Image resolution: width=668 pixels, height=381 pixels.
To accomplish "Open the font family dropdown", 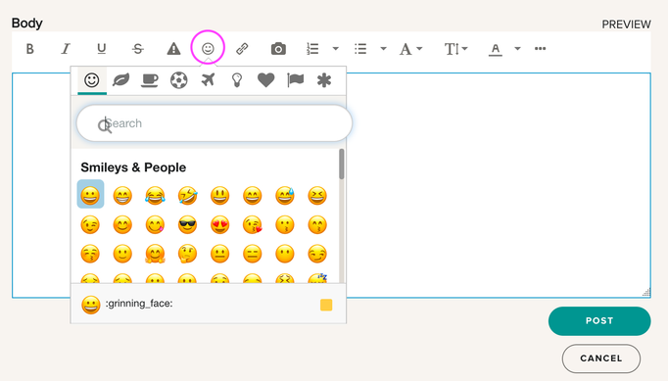I will (x=410, y=49).
